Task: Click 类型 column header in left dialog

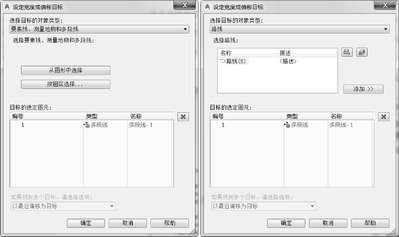Action: pyautogui.click(x=106, y=116)
